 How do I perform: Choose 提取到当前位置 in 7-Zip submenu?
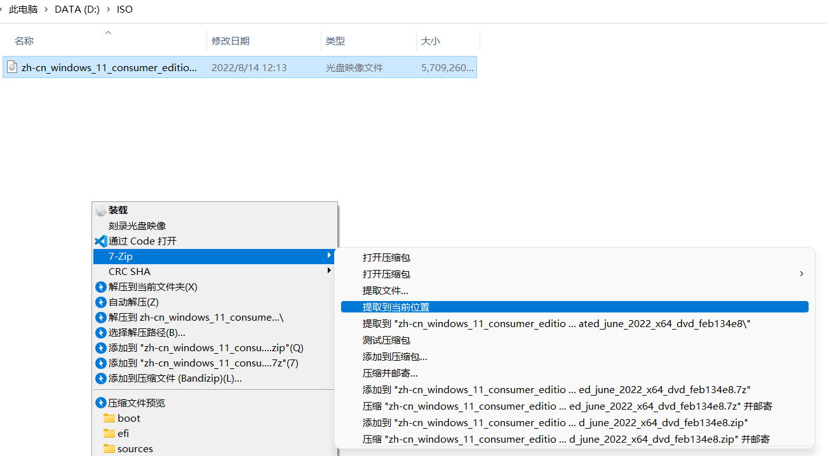coord(396,307)
